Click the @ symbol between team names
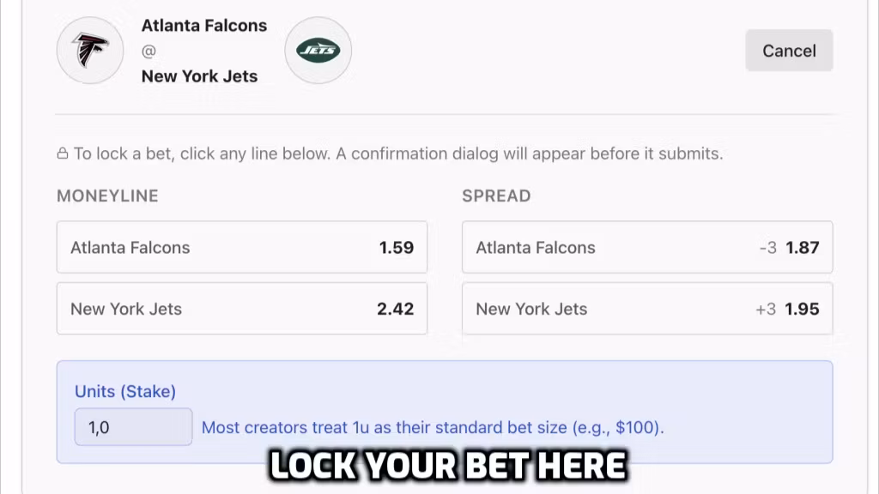The width and height of the screenshot is (879, 494). pos(149,51)
